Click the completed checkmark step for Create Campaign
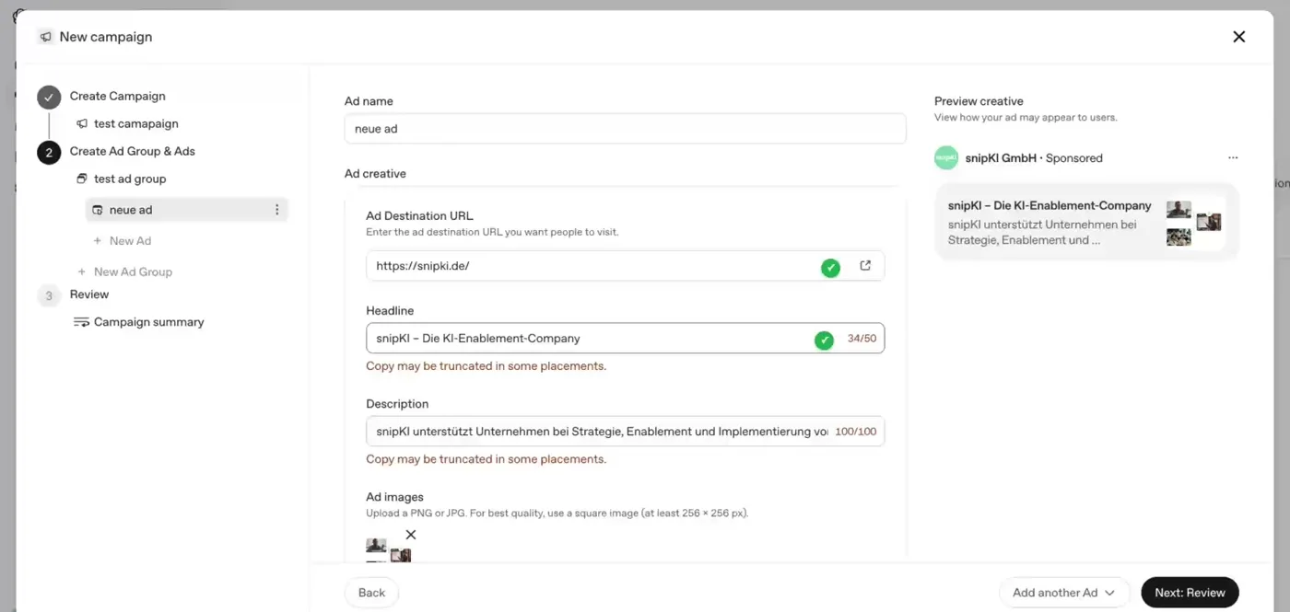 tap(49, 97)
